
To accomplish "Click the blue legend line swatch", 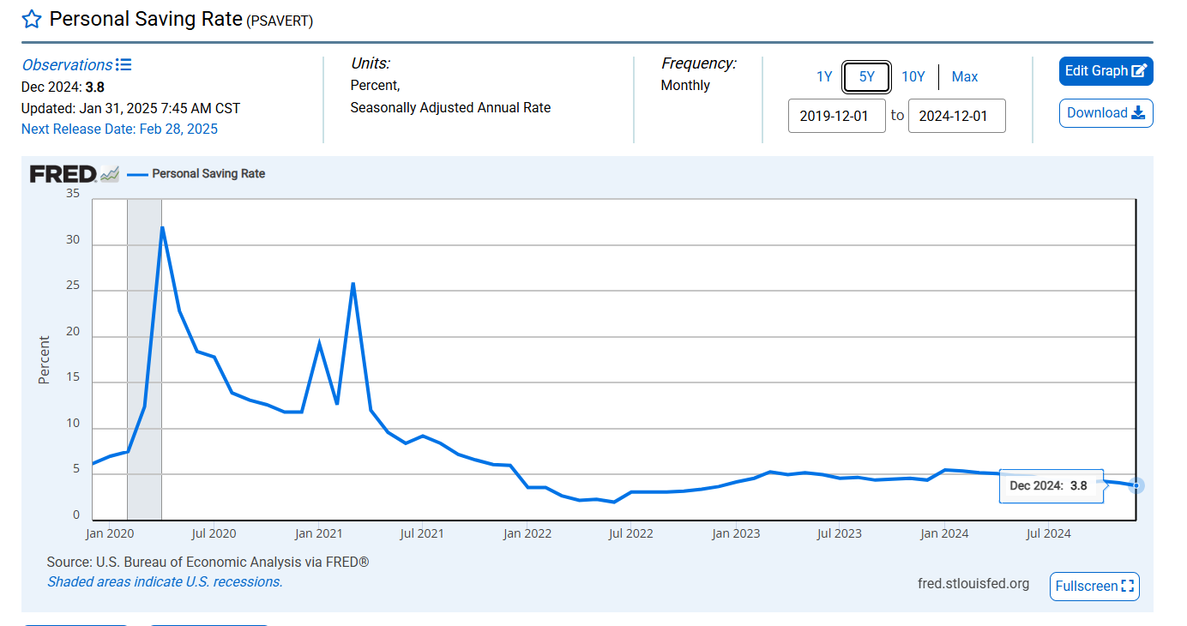I will pos(137,174).
